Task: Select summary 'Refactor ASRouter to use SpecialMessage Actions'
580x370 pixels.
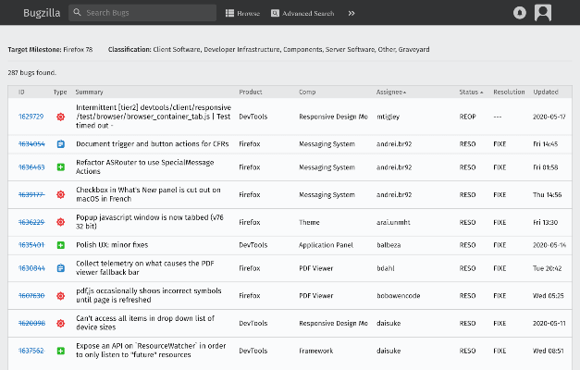Action: point(144,166)
